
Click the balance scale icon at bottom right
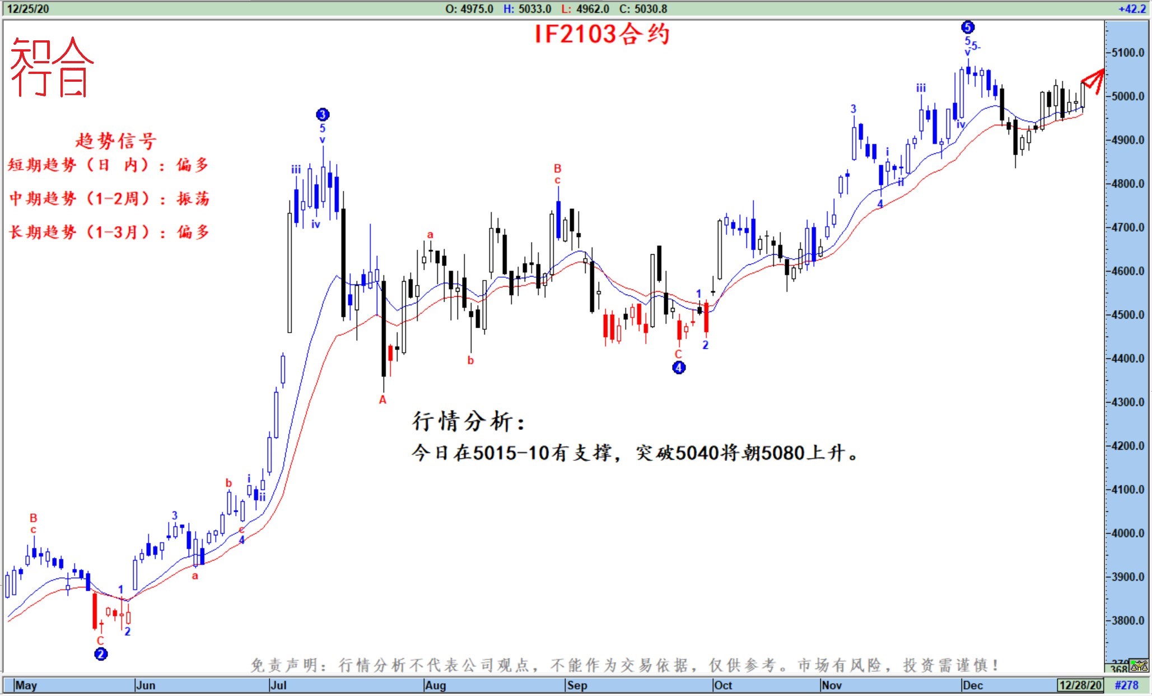tap(1139, 666)
